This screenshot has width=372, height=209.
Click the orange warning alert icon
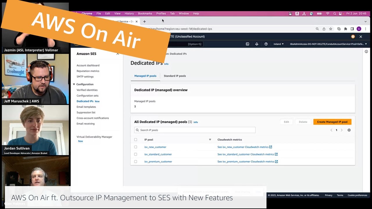353,37
